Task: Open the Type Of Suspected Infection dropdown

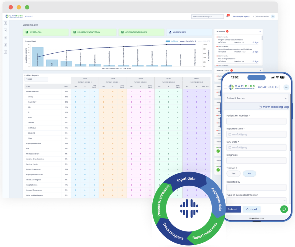Action: tap(256, 200)
